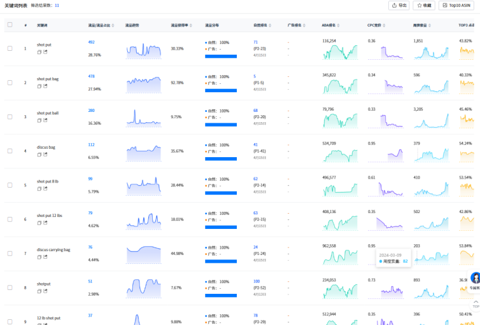The height and width of the screenshot is (325, 480).
Task: Sort by 周搜索量 column arrows
Action: (x=430, y=25)
